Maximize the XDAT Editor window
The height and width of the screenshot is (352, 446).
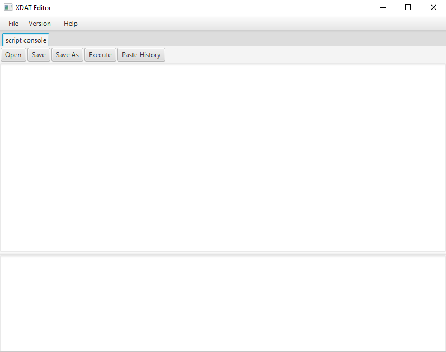408,7
